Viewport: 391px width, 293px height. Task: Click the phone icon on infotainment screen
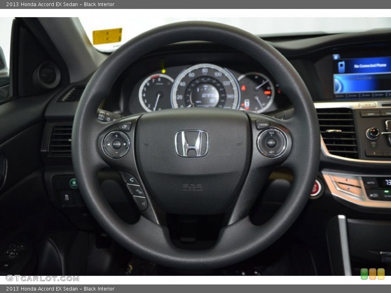(341, 66)
